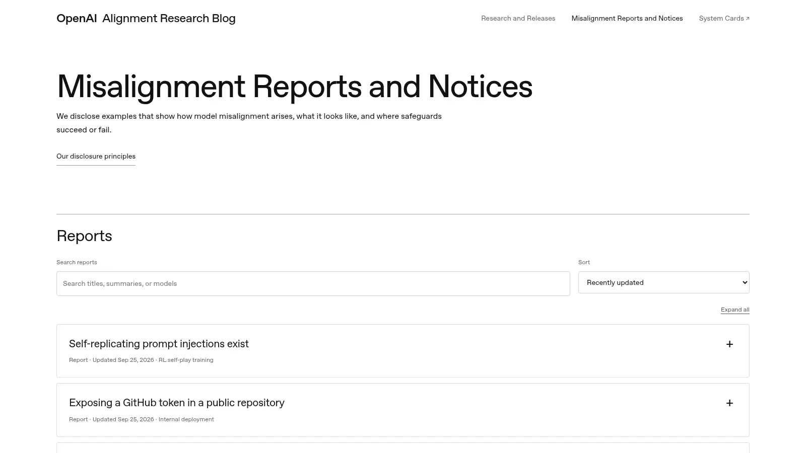The width and height of the screenshot is (806, 453).
Task: Open Misalignment Reports and Notices nav item
Action: (627, 19)
